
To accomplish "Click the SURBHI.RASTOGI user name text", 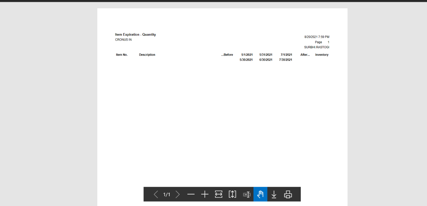I will 316,47.
